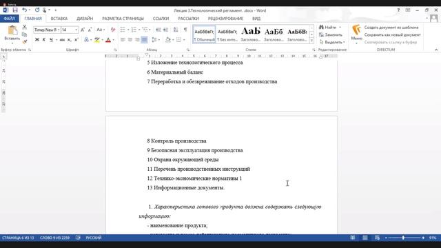
Task: Switch to ССЫЛКИ tab
Action: pos(161,19)
